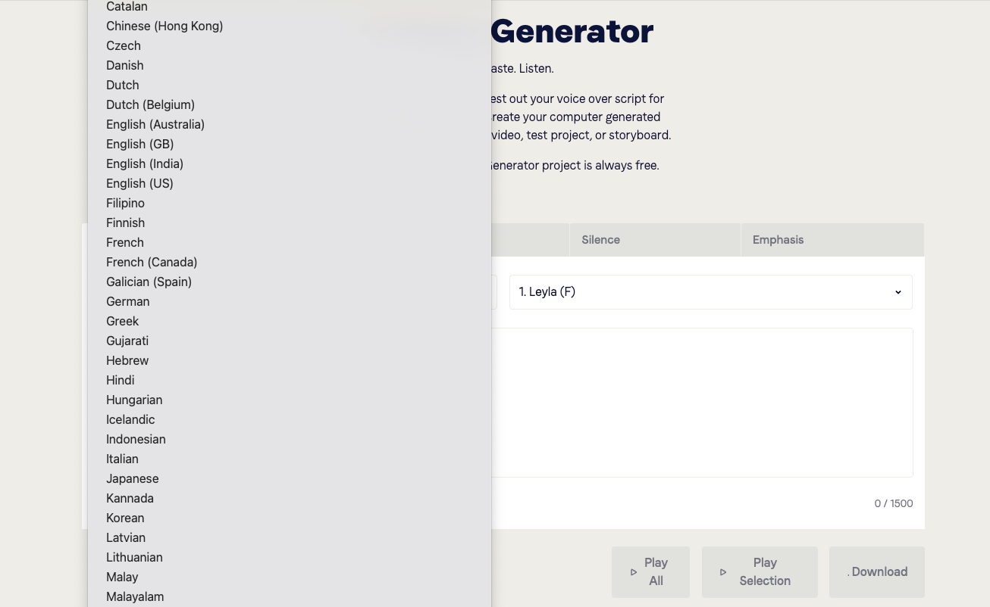990x607 pixels.
Task: Choose English (GB) in the language list
Action: (x=139, y=144)
